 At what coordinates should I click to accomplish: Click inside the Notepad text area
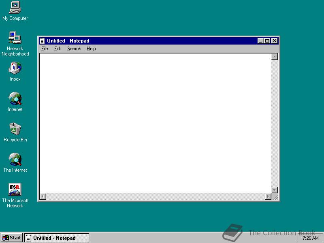[155, 123]
